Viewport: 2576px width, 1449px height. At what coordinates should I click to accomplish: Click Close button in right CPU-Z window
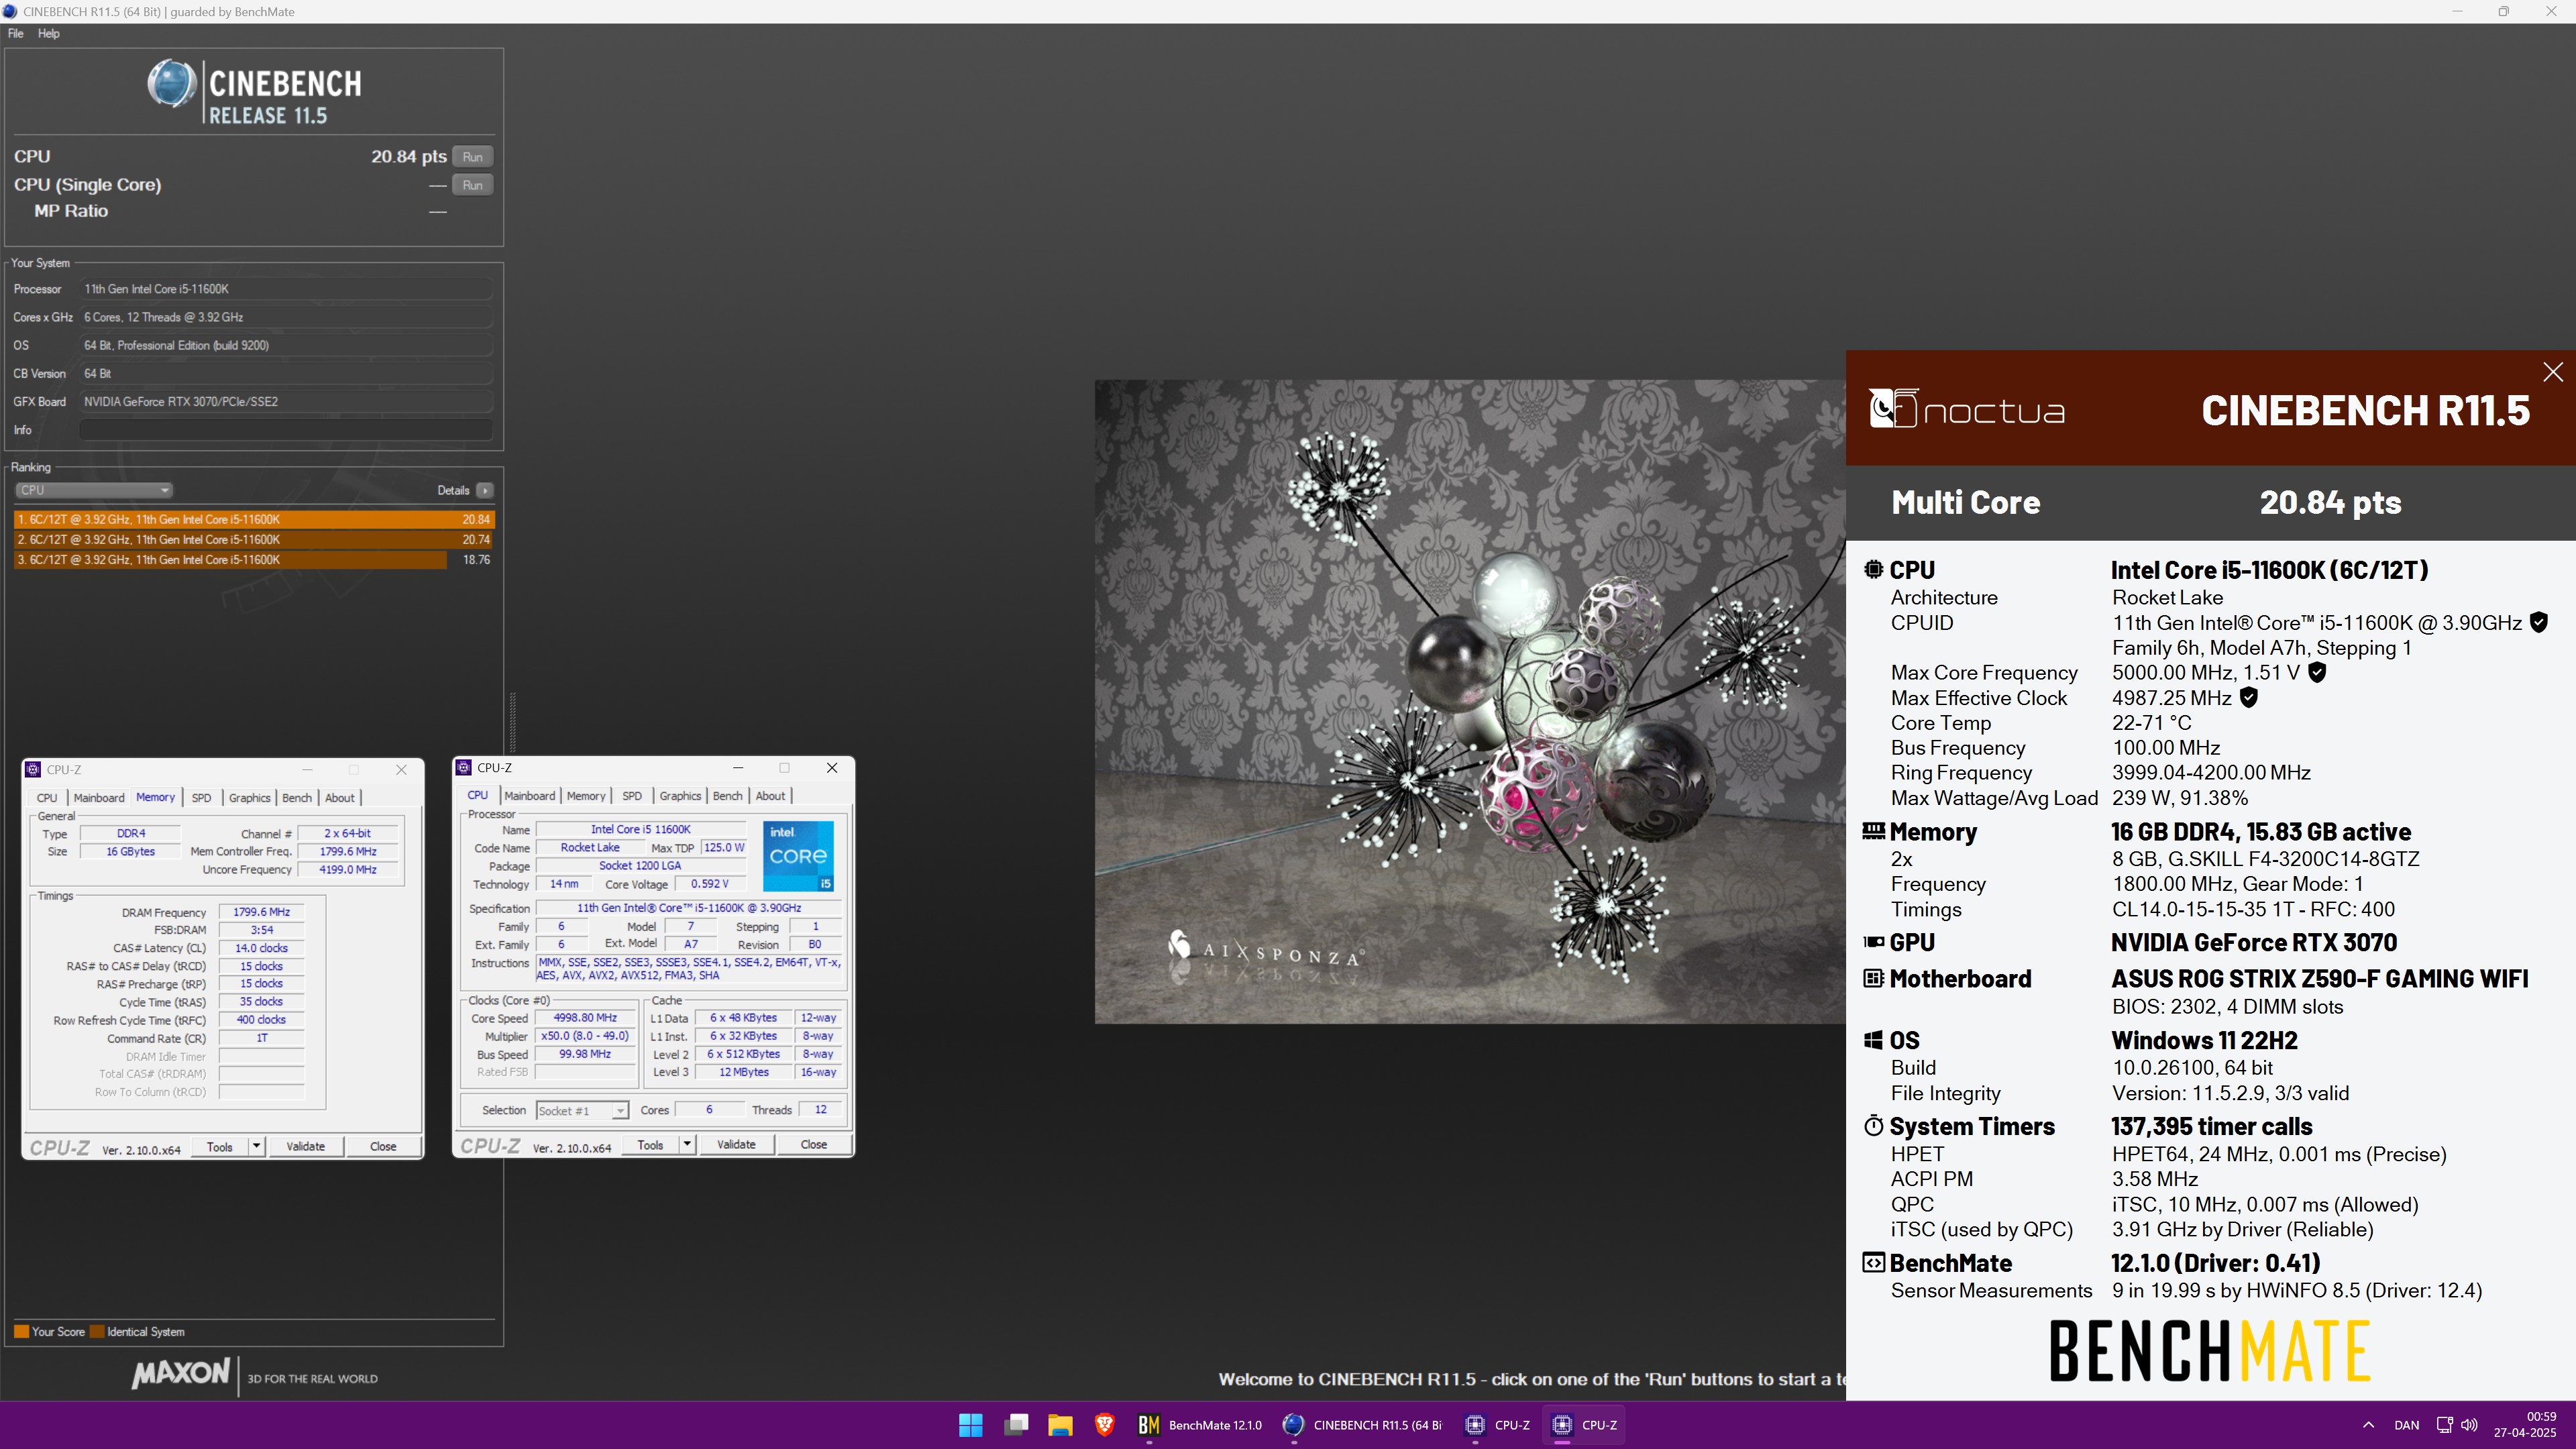tap(814, 1145)
